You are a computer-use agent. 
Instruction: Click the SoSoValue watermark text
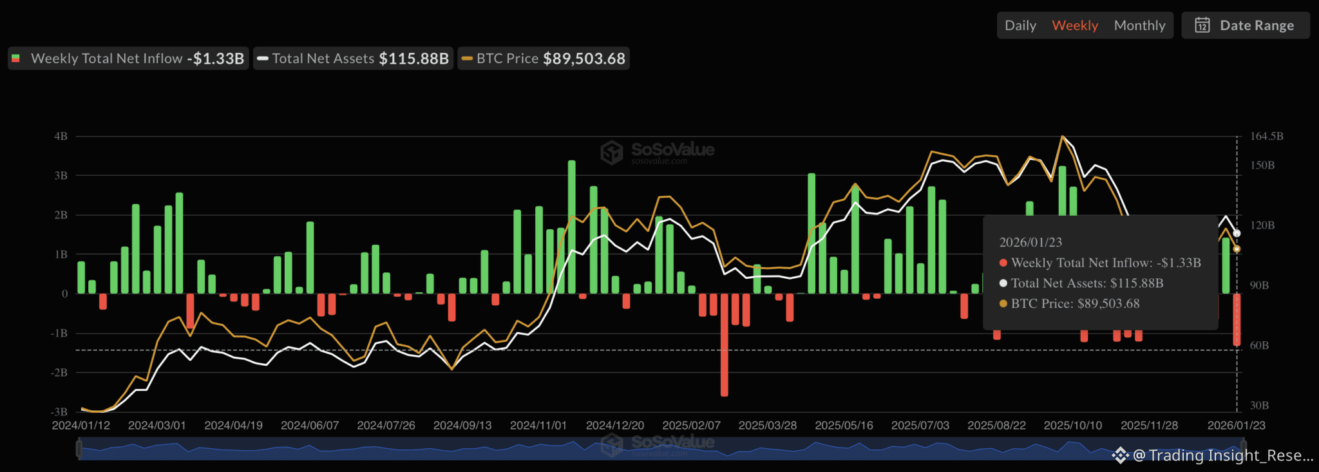pyautogui.click(x=672, y=150)
